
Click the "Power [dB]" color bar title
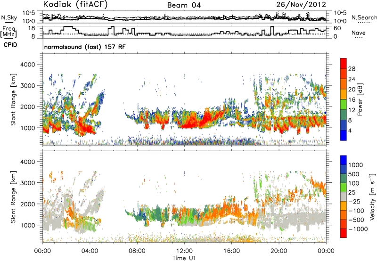click(x=360, y=99)
